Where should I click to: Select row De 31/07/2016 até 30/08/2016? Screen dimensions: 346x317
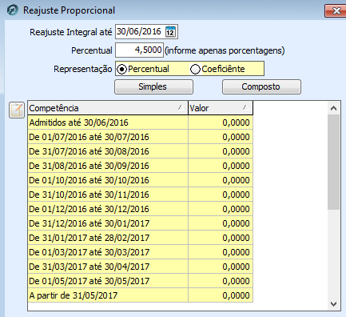[x=141, y=151]
